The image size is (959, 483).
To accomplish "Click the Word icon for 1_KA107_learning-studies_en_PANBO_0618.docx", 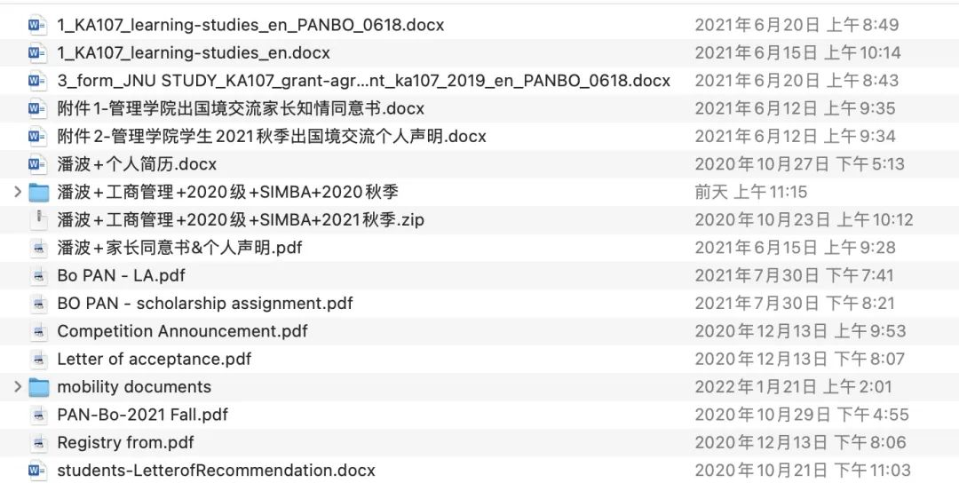I will point(37,25).
